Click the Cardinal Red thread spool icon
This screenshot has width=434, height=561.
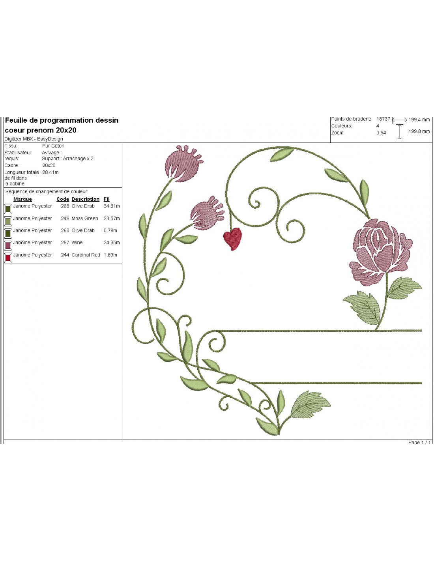8,258
